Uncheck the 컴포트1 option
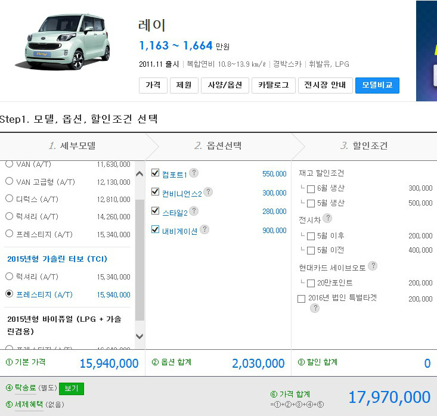 pyautogui.click(x=155, y=172)
